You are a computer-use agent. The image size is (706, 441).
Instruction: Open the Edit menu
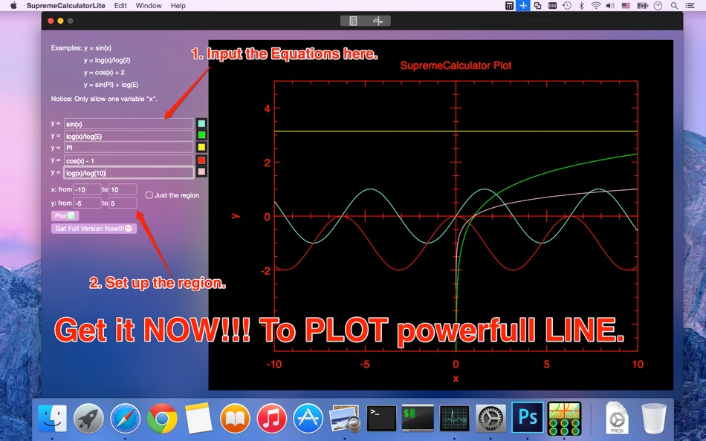(x=120, y=5)
